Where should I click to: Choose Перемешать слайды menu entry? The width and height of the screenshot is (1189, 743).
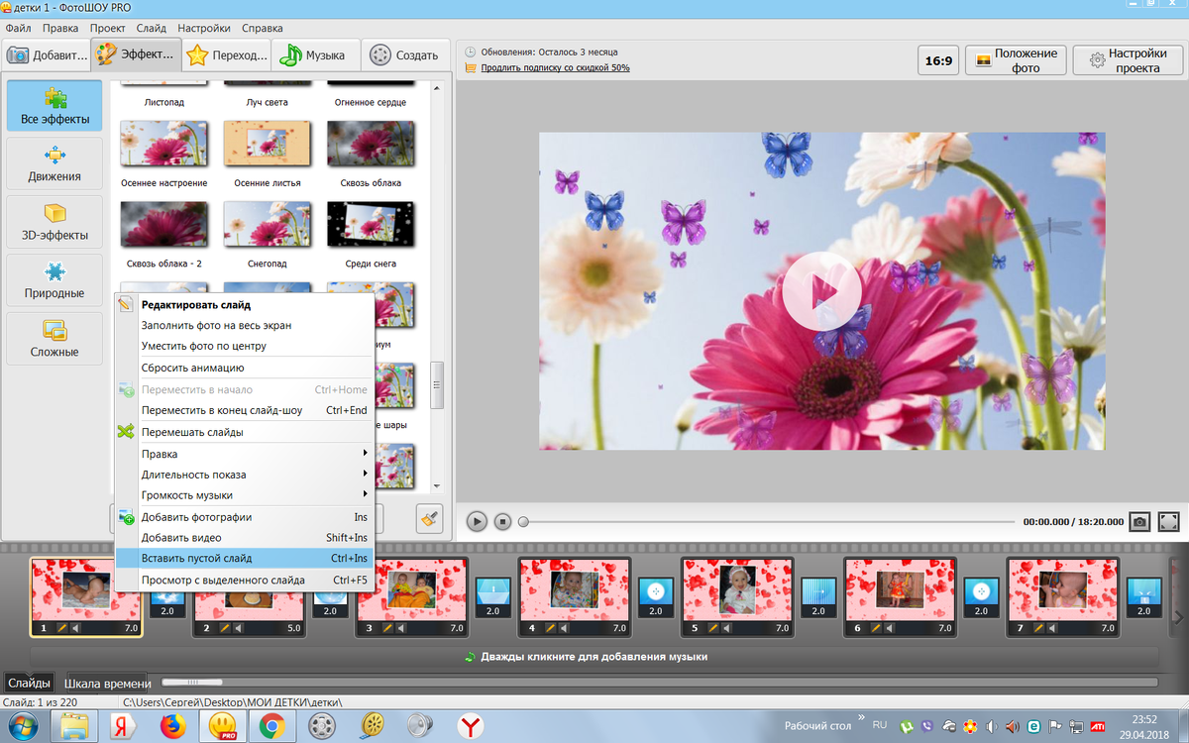pyautogui.click(x=244, y=432)
